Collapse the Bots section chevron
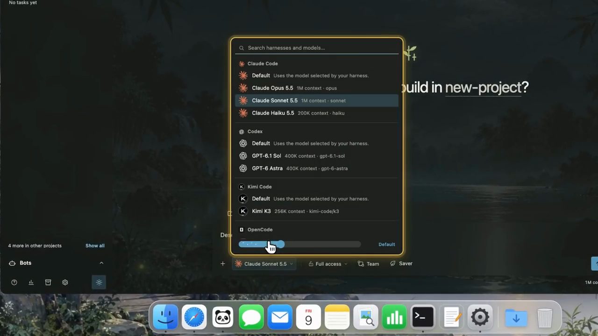 click(101, 263)
